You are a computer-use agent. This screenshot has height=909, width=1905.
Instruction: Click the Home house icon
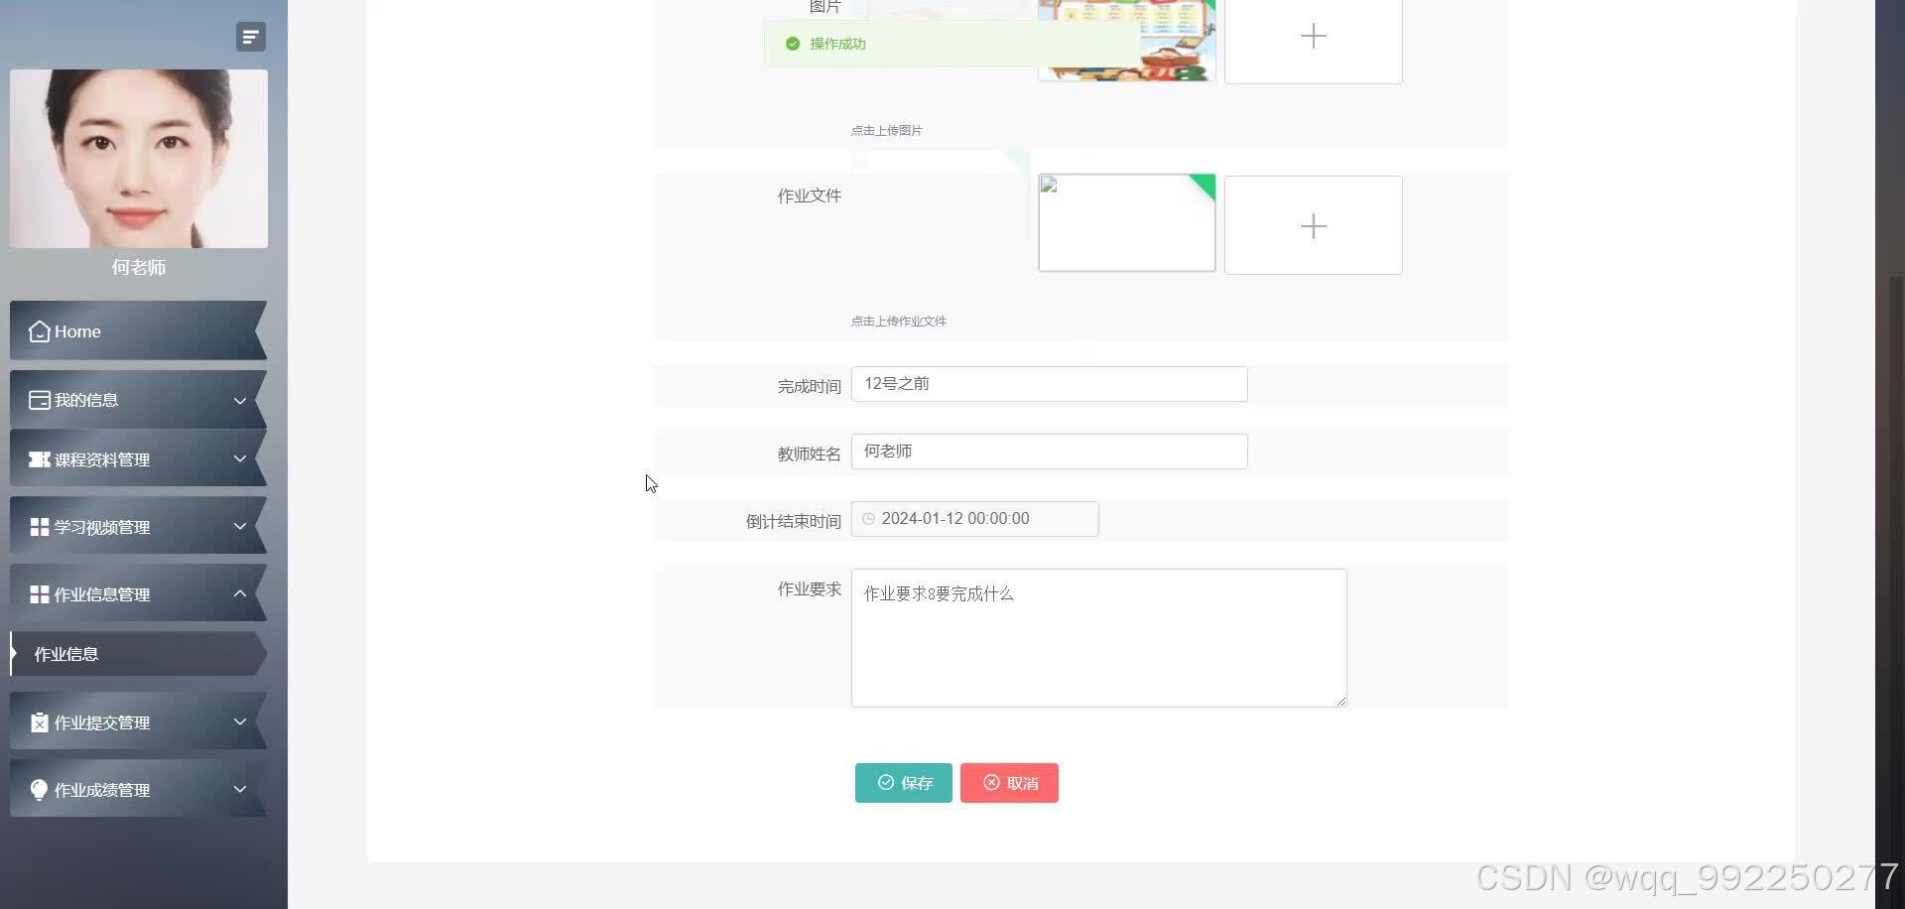click(x=40, y=331)
